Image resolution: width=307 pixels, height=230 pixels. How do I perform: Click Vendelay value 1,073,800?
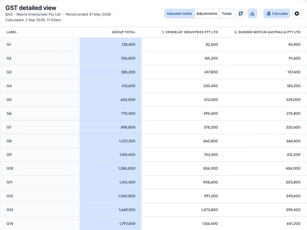point(210,210)
